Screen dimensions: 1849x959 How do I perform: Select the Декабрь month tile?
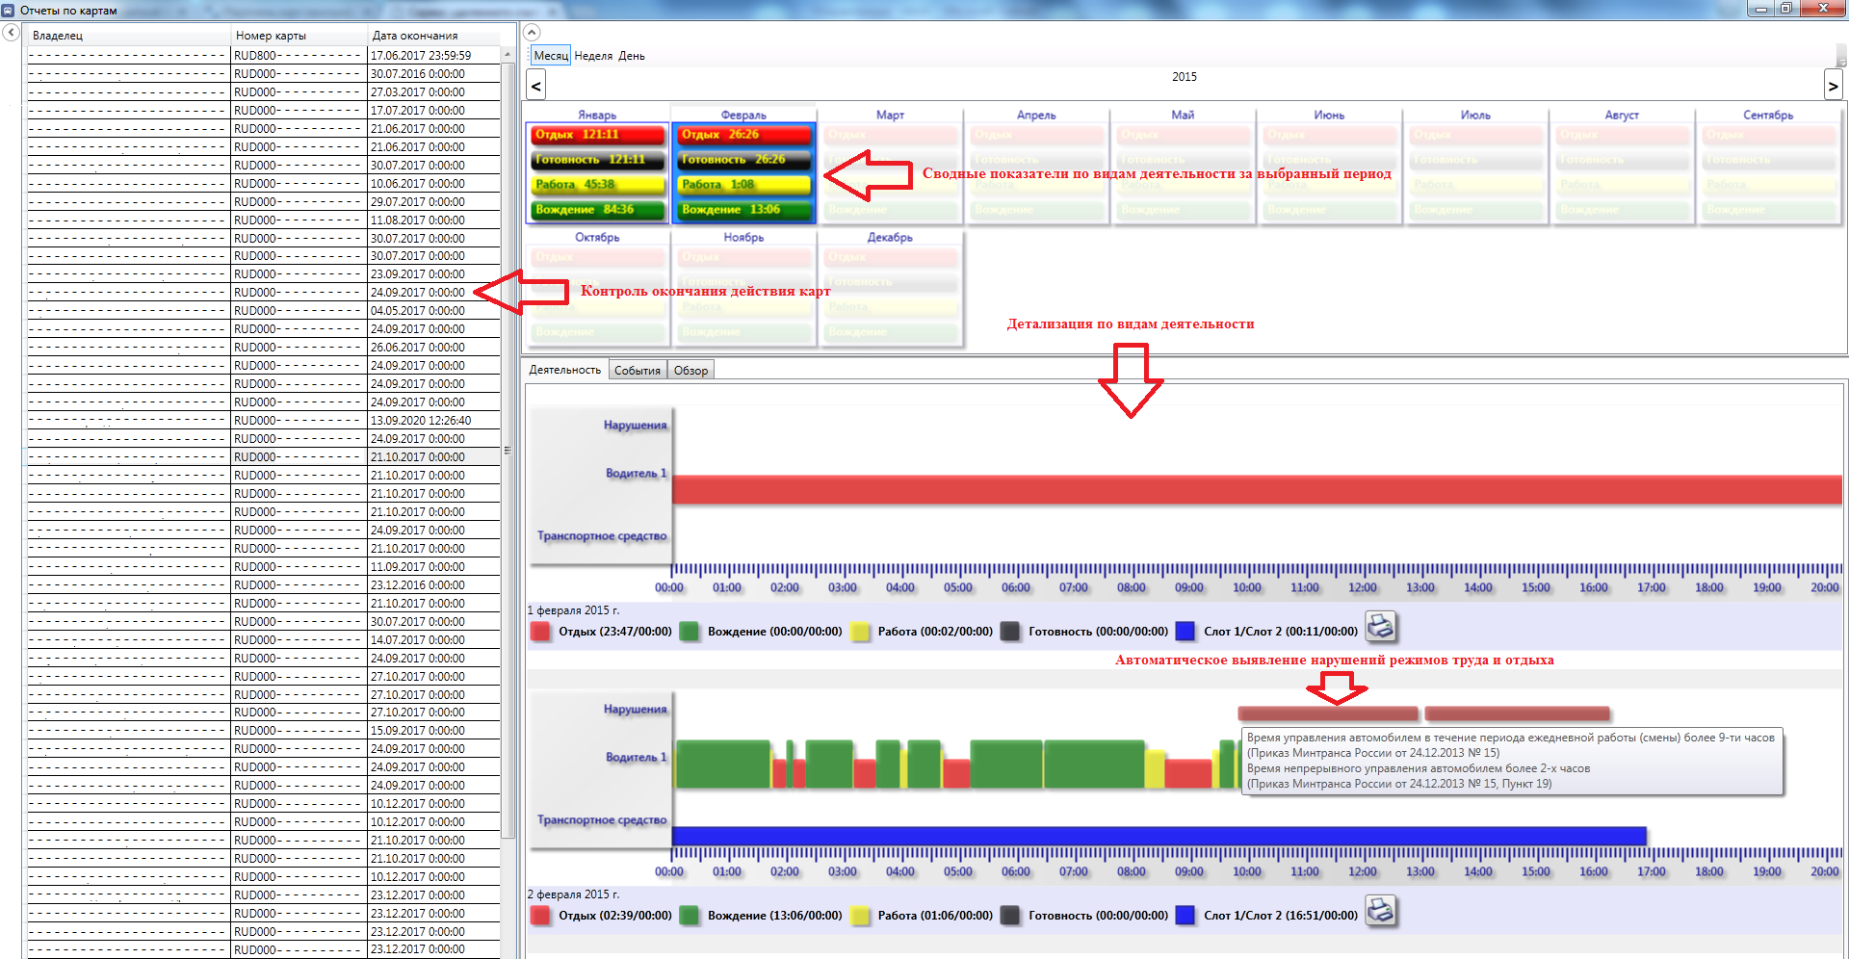click(891, 288)
